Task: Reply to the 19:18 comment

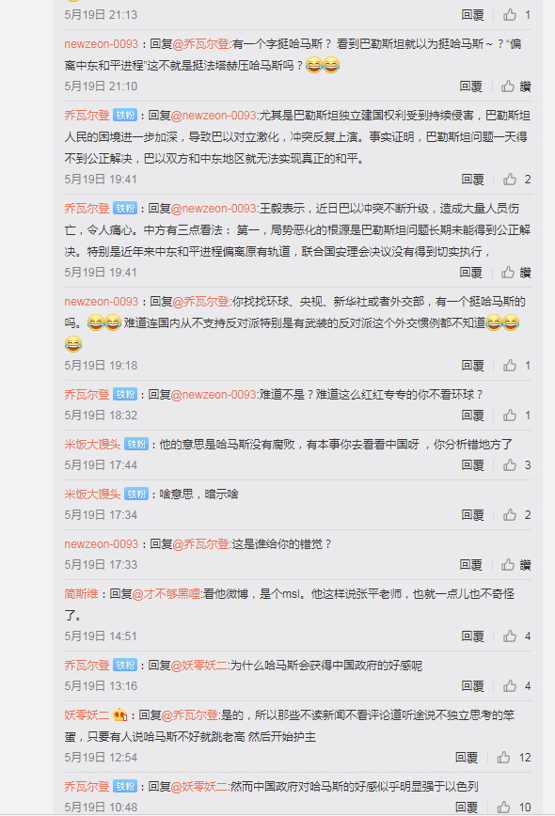Action: point(473,366)
